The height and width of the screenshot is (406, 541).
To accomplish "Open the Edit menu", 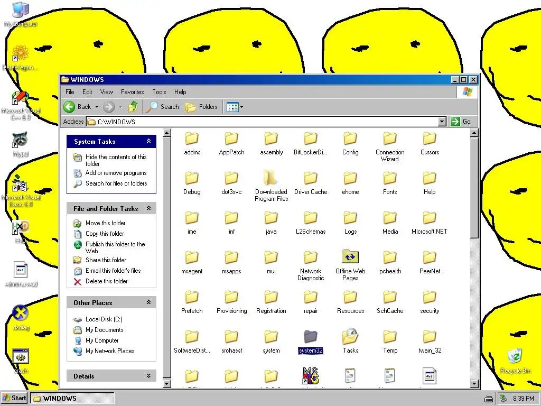I will [87, 92].
